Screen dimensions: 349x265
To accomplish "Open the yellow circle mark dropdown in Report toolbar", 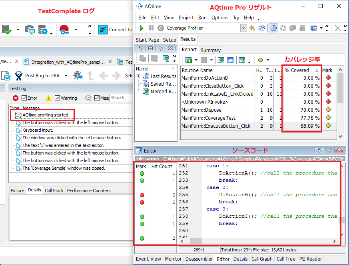I will (x=268, y=60).
